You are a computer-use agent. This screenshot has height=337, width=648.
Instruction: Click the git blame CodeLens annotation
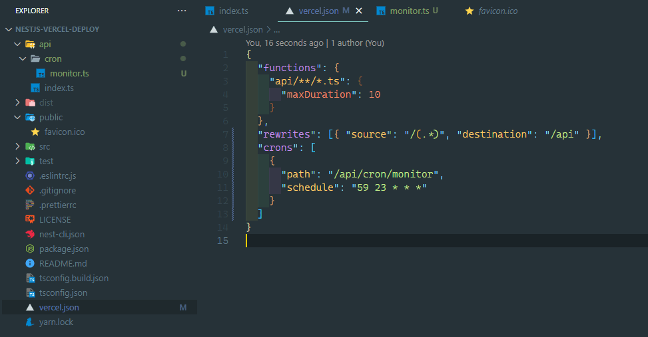tap(314, 43)
